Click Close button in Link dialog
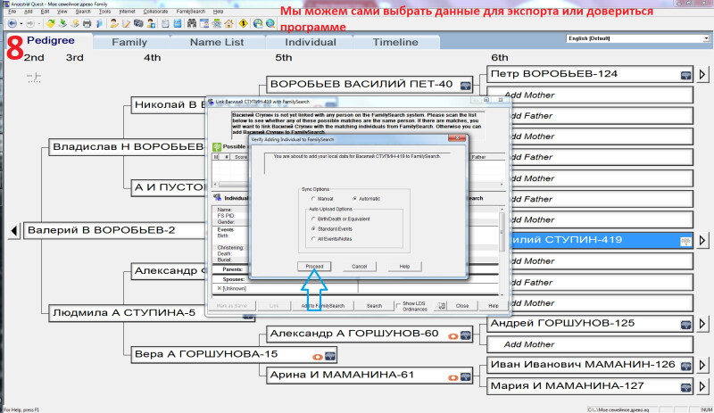 462,306
